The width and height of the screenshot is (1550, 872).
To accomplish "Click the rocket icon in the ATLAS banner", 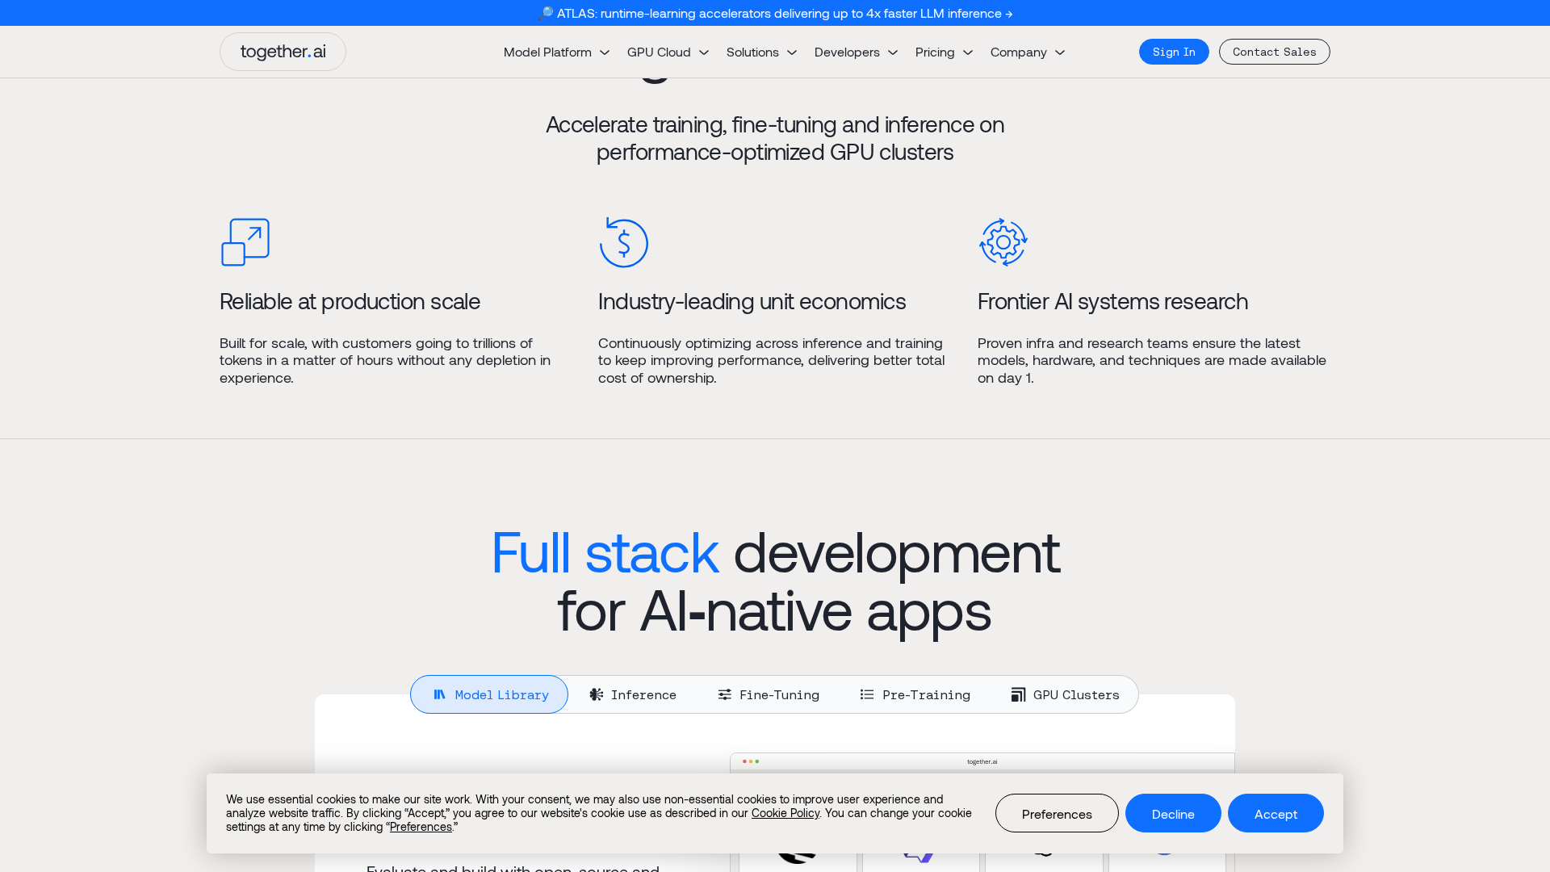I will tap(546, 13).
